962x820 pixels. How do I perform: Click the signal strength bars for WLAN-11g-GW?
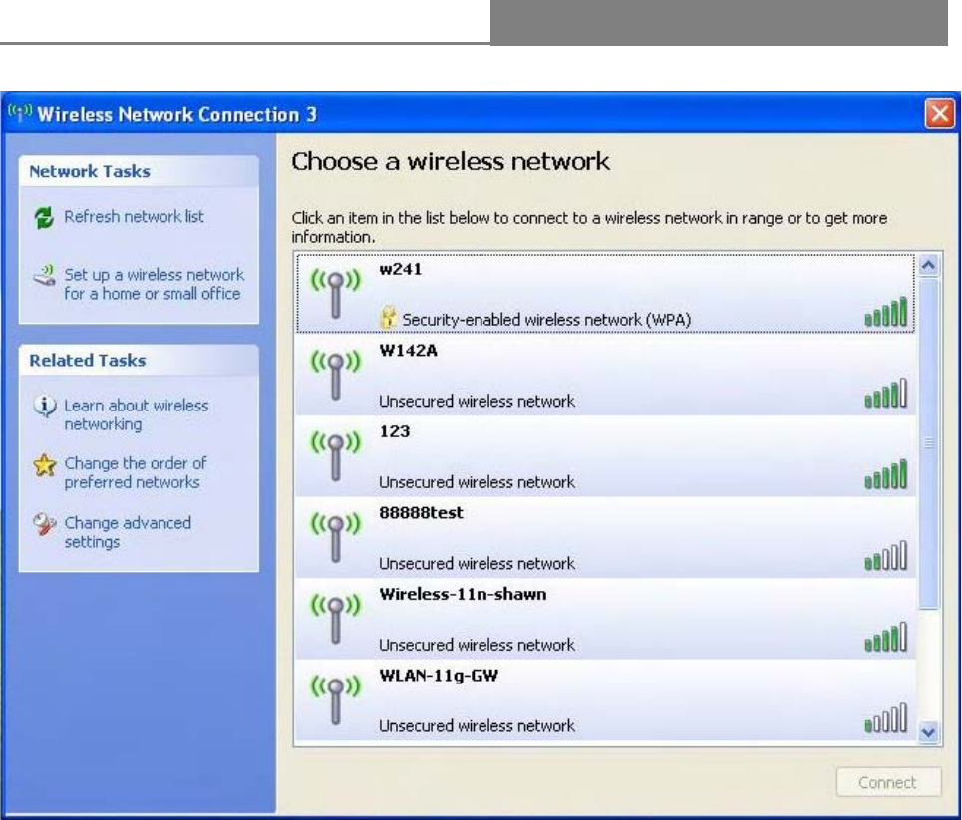click(x=885, y=718)
